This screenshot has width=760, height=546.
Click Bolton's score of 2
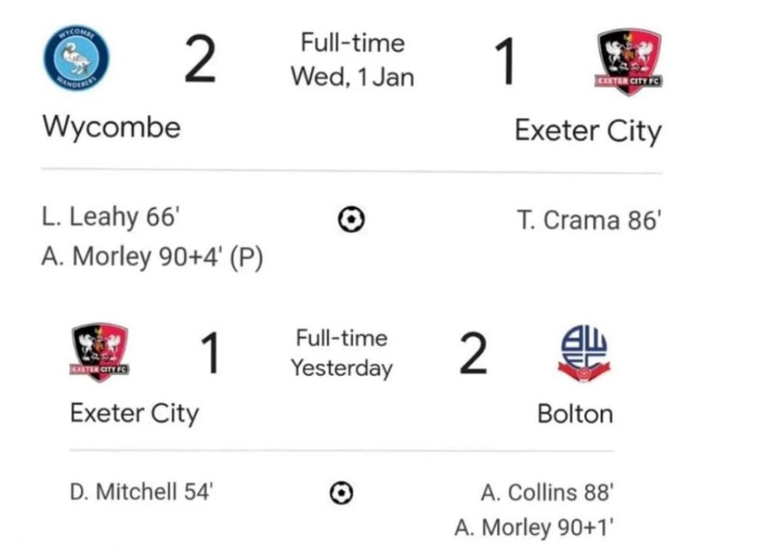click(473, 354)
